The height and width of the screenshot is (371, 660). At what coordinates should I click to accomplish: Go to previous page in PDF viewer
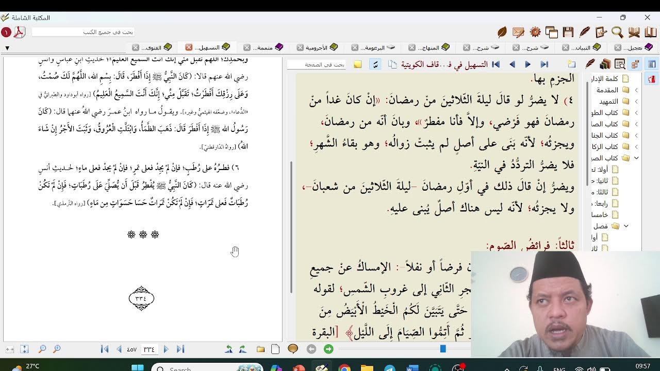point(120,349)
